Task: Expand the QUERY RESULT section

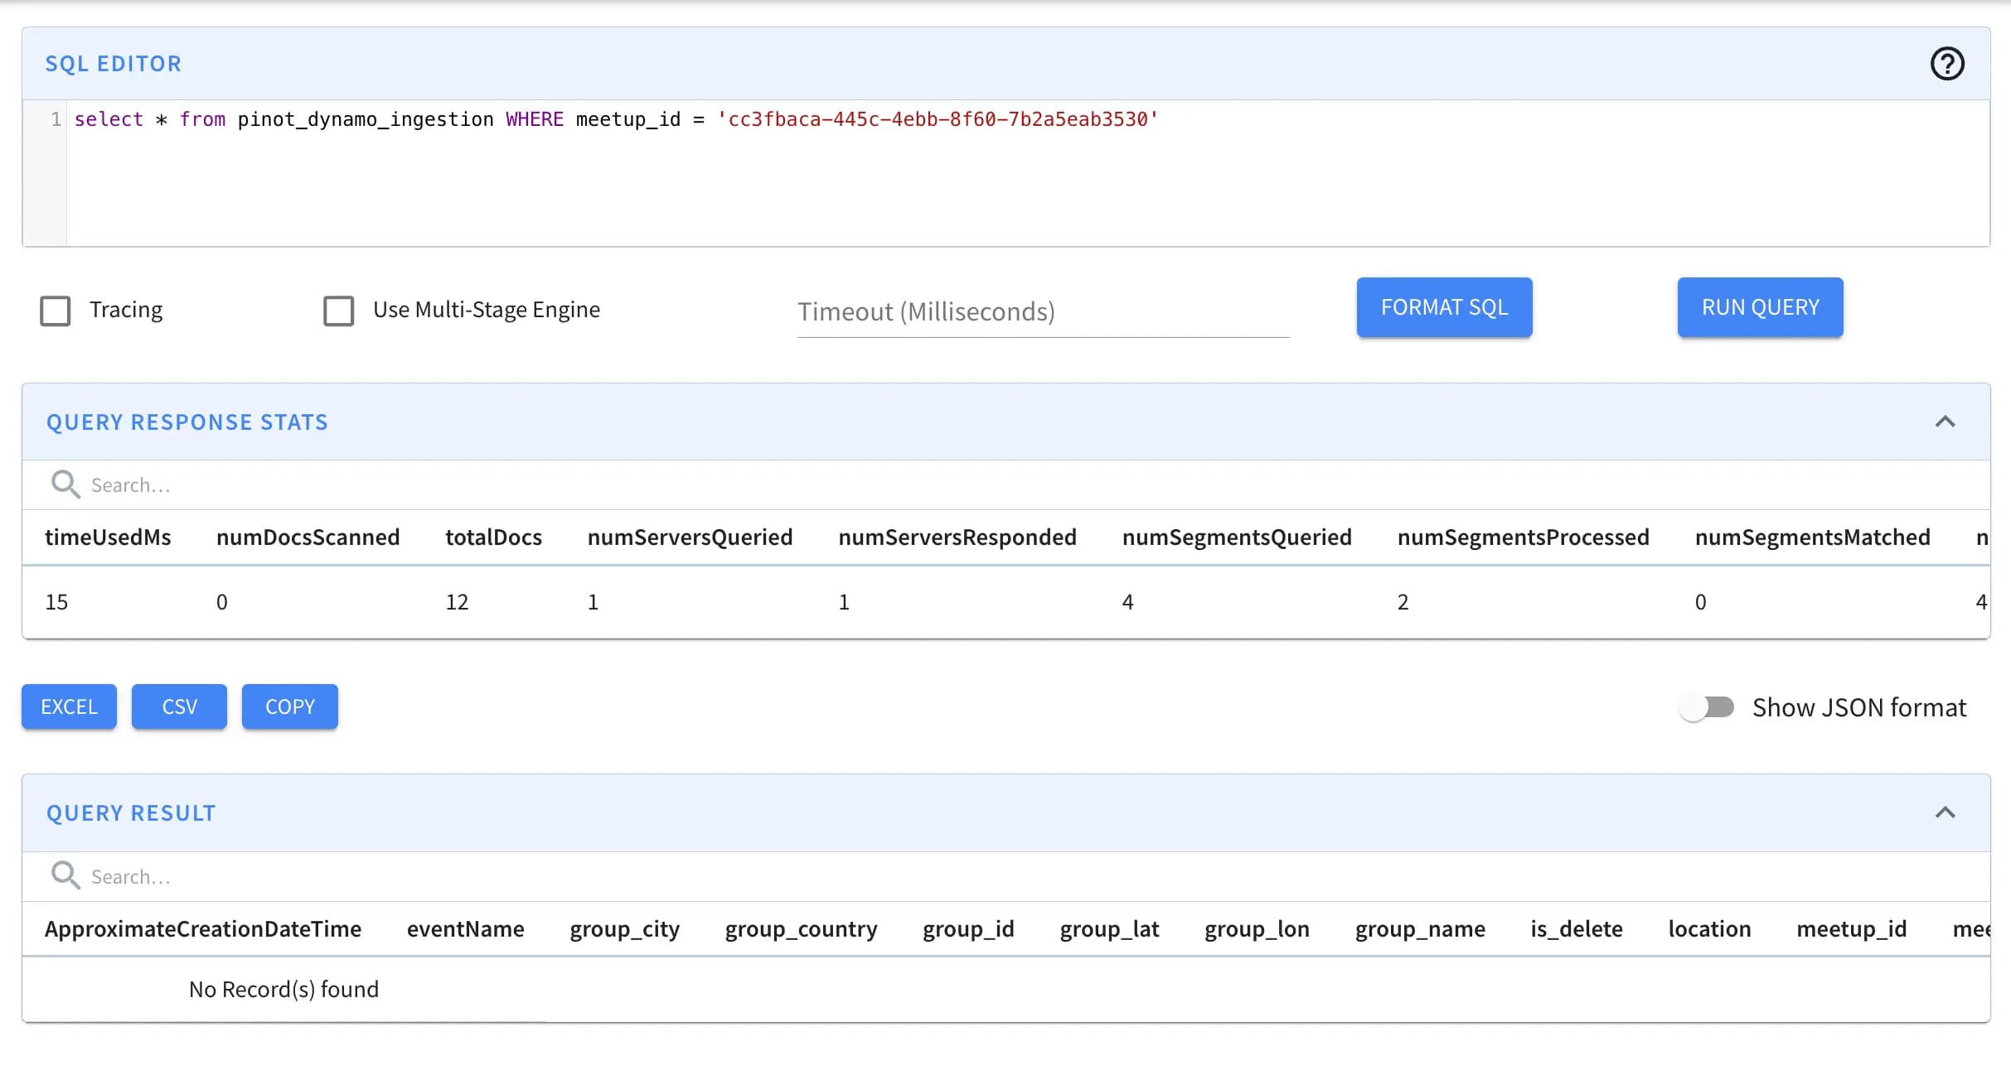Action: (1945, 811)
